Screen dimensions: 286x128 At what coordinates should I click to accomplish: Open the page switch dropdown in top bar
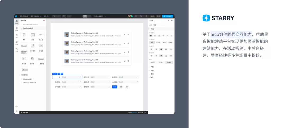pos(36,16)
